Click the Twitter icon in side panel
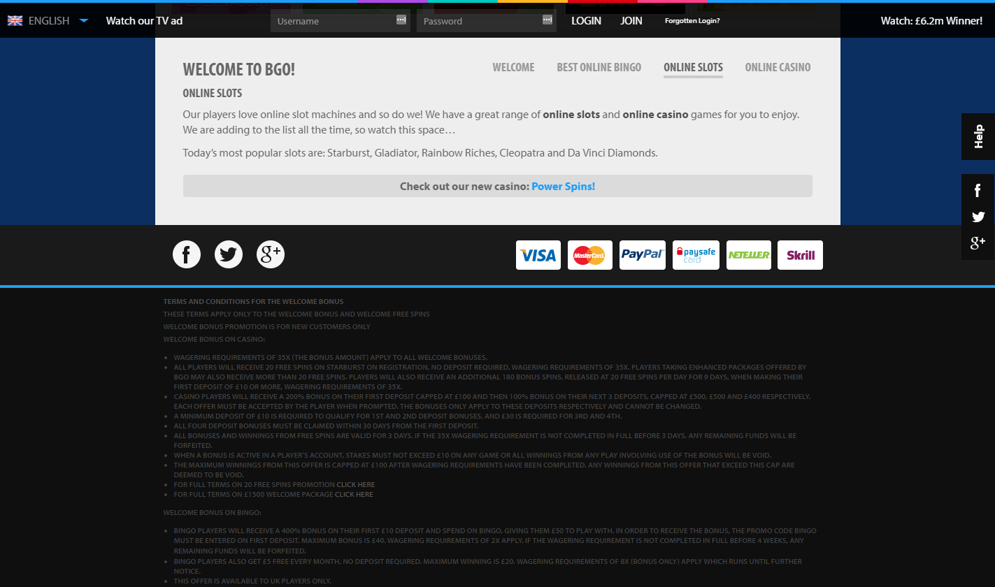Screen dimensions: 995x587 pyautogui.click(x=978, y=217)
